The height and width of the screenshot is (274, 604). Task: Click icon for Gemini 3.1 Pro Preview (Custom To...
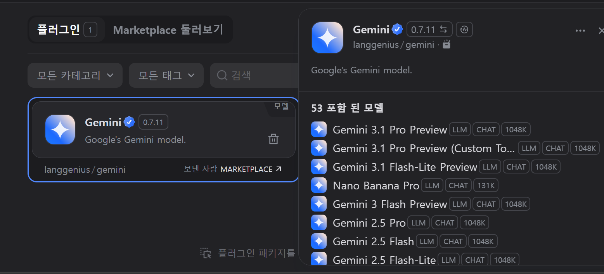coord(319,148)
